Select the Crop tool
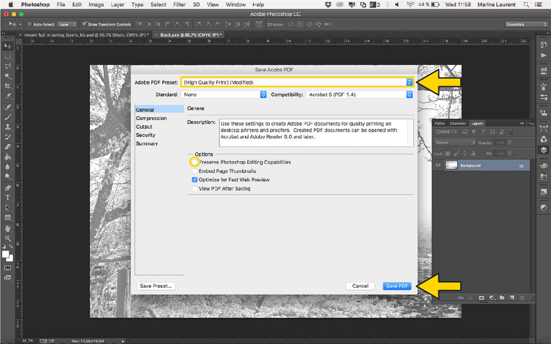Screen dimensions: 551x344 [7, 86]
